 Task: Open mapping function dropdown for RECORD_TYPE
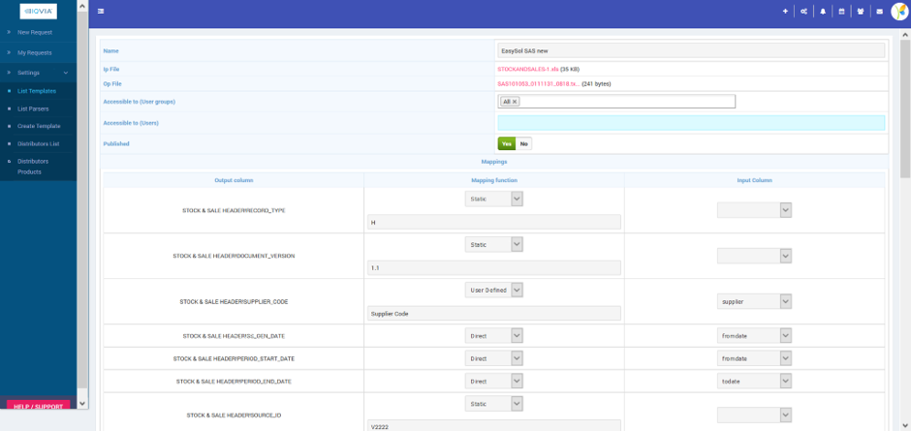[494, 200]
